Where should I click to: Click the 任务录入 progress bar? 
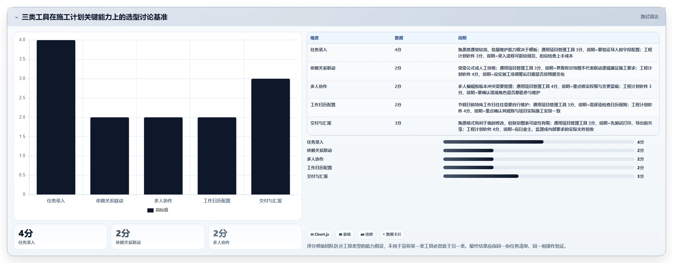pos(539,142)
